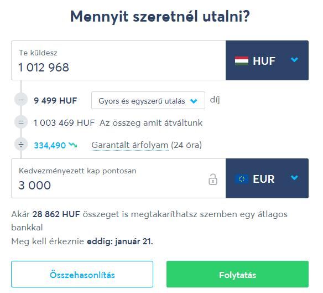The width and height of the screenshot is (323, 293).
Task: Click the minus fee circle icon
Action: (21, 100)
